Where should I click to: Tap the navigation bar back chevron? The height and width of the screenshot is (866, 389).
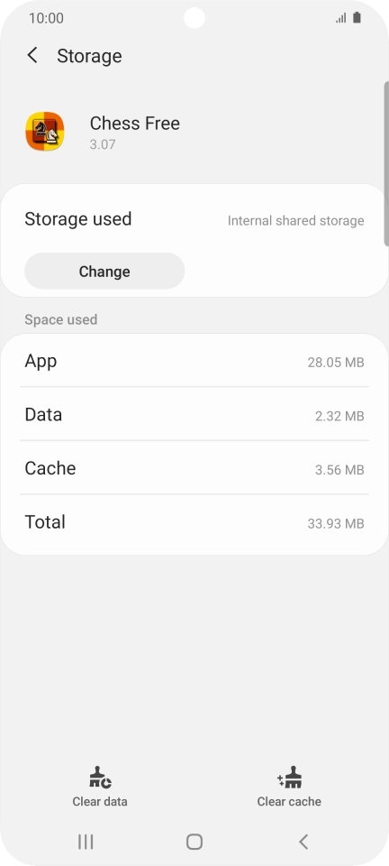click(x=303, y=842)
